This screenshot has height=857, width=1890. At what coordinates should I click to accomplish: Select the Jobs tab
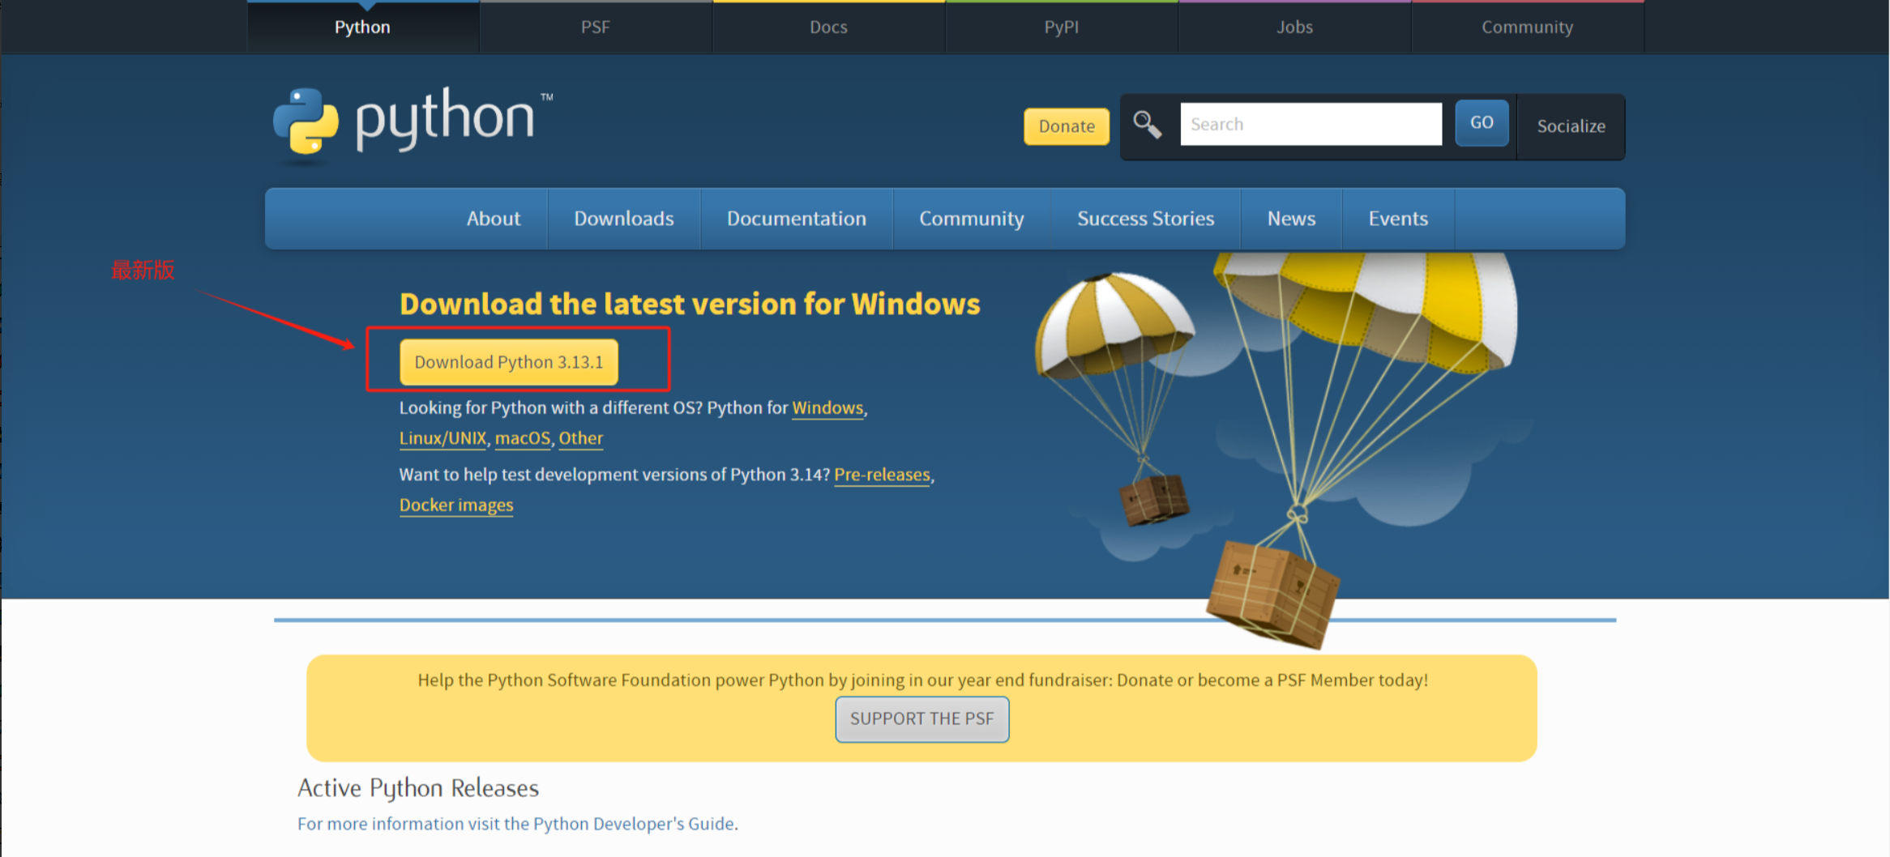coord(1294,27)
